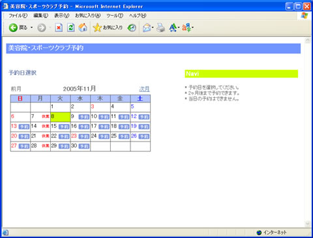
Task: Click the page icon in status bar
Action: click(x=6, y=233)
